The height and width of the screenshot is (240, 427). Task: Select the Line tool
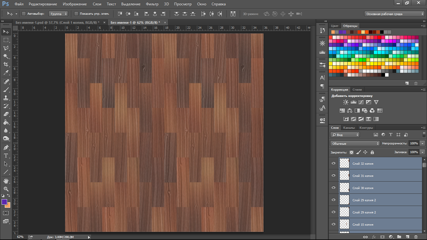(6, 172)
